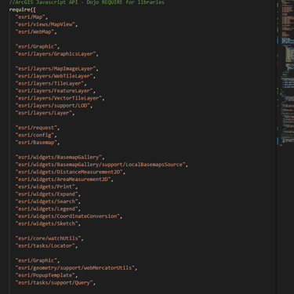Click "esri/layers/MapImageLayer" string

coord(56,69)
